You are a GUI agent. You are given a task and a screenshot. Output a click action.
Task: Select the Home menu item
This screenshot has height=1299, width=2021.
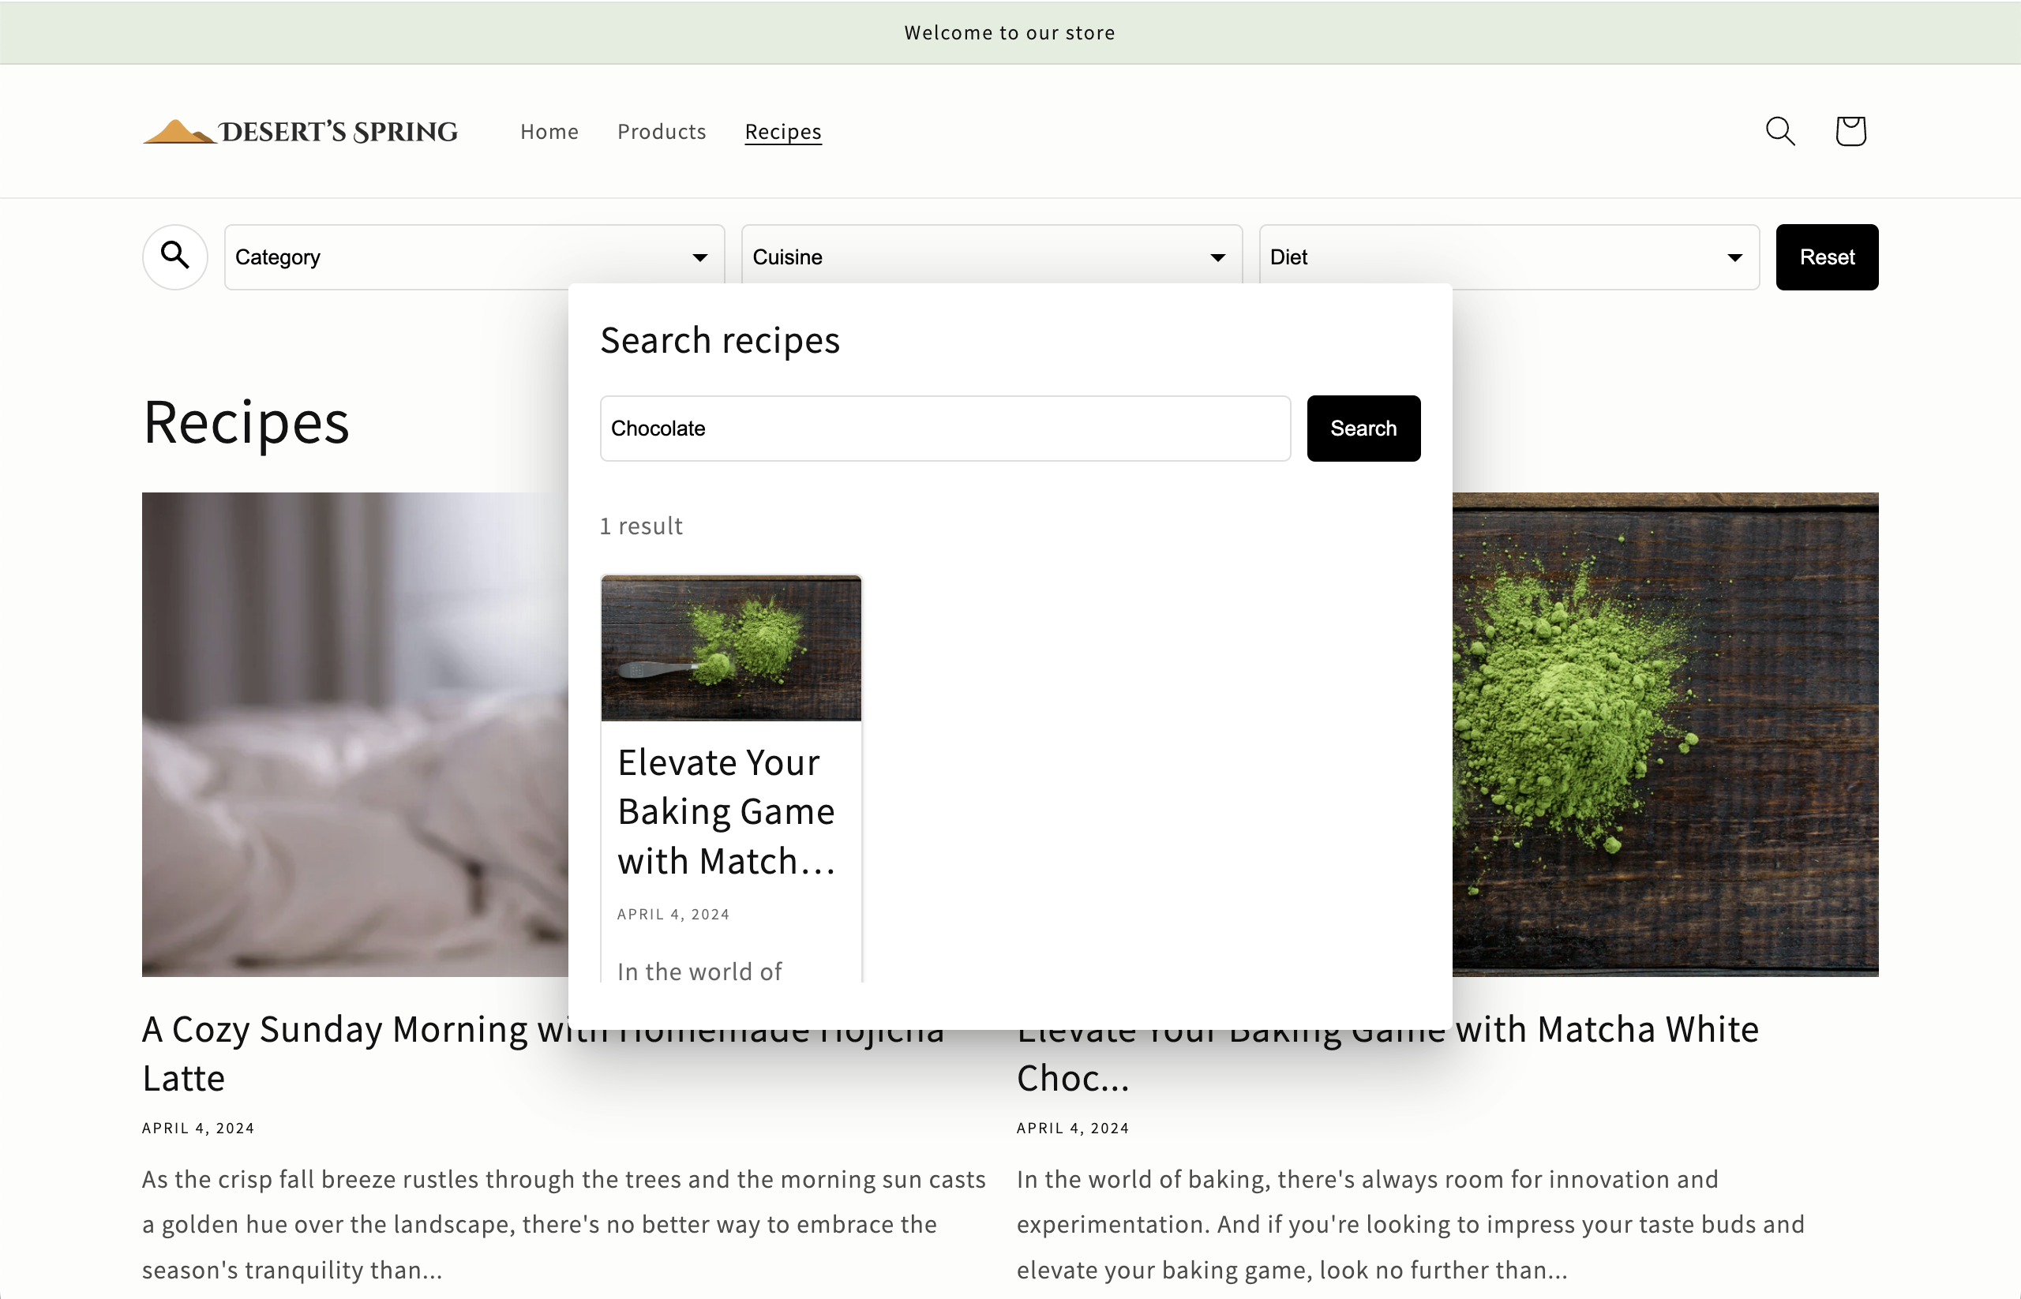click(549, 131)
